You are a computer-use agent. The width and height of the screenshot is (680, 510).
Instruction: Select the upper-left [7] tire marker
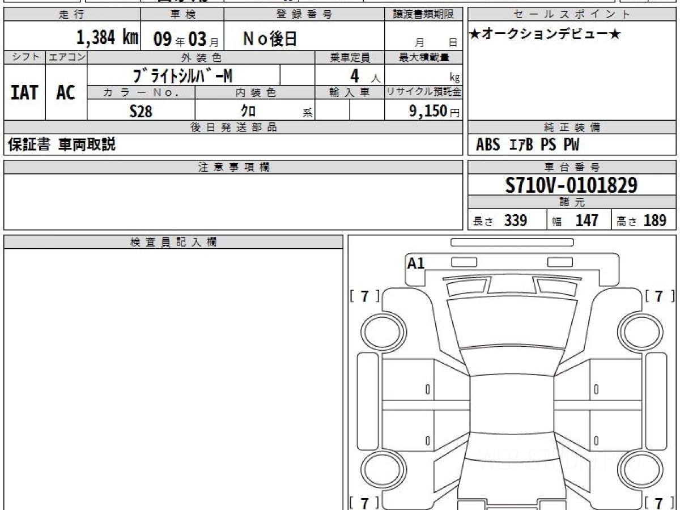click(x=365, y=296)
